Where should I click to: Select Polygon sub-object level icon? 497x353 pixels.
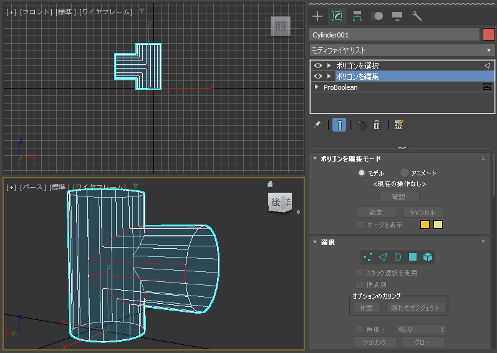point(413,257)
